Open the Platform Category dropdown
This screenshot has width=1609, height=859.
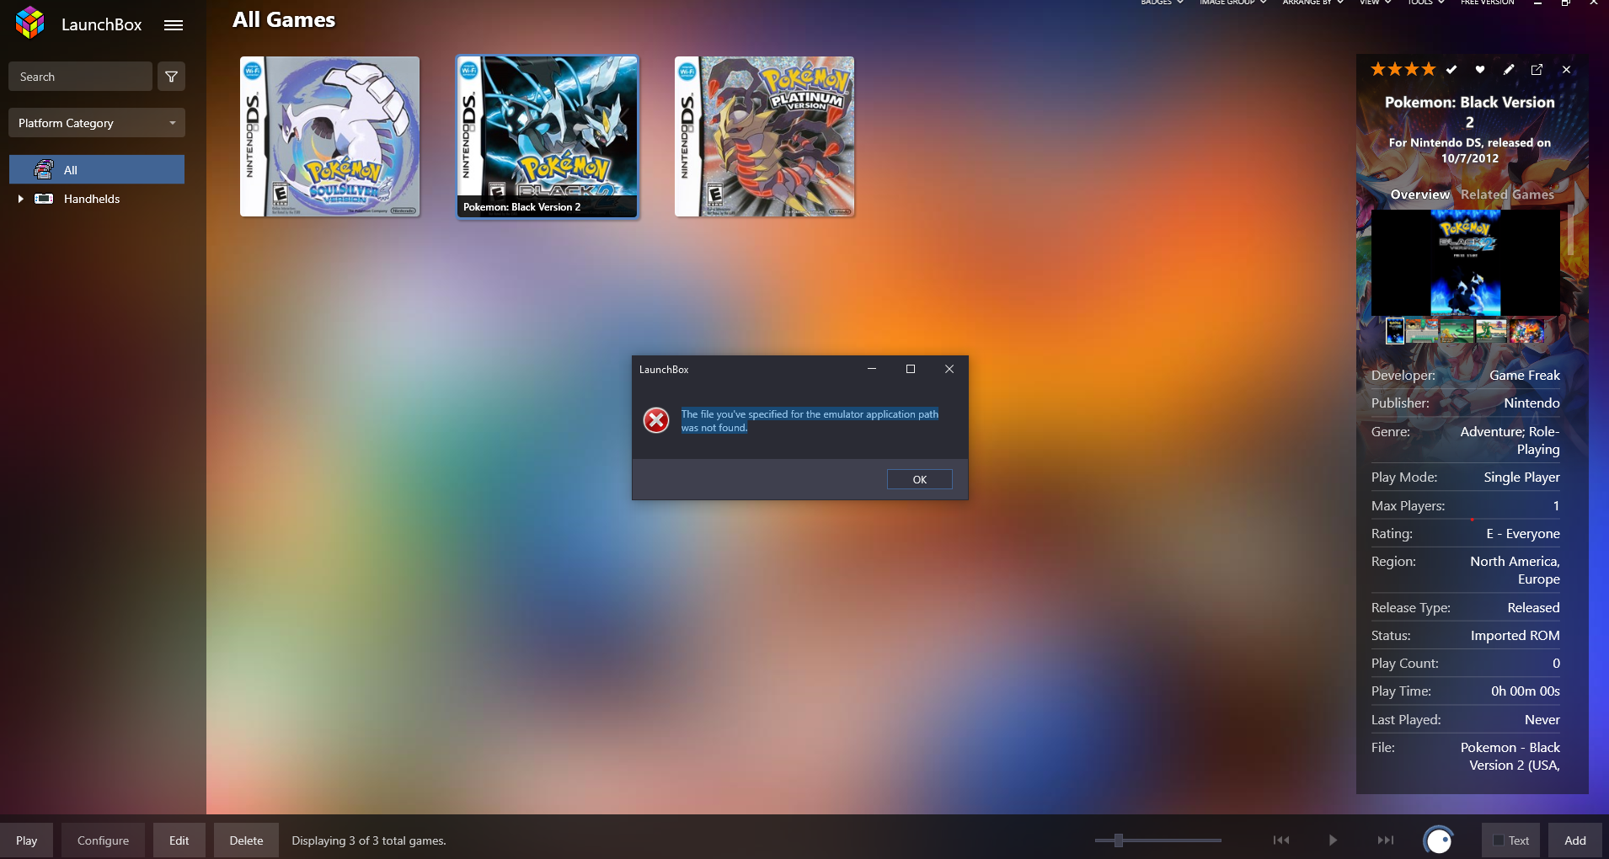(97, 123)
